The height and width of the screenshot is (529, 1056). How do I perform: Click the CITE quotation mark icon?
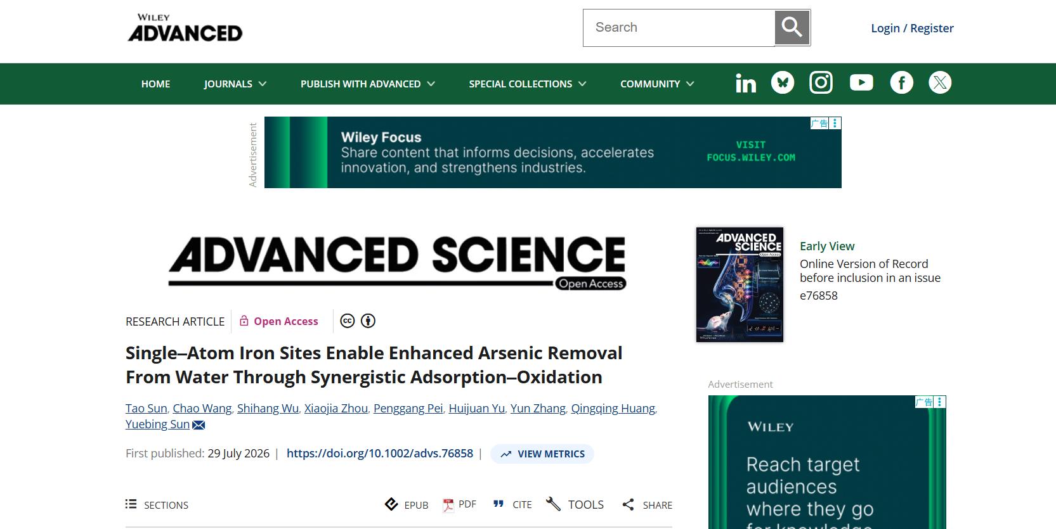point(499,504)
